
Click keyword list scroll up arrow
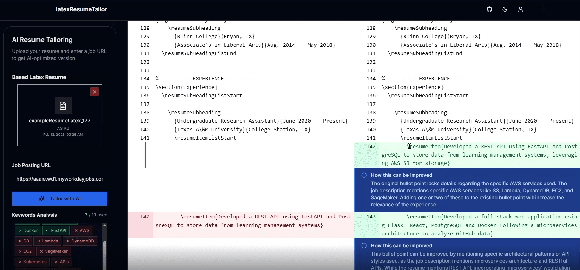point(105,225)
